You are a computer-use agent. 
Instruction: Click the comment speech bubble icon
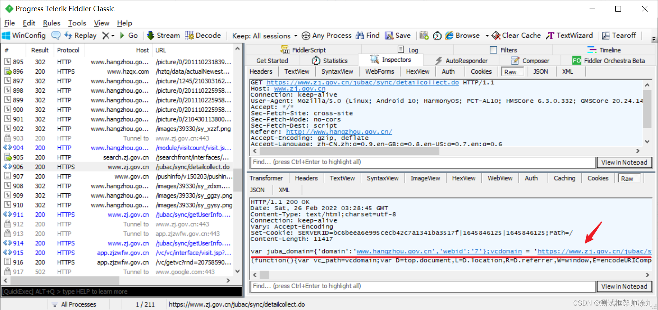pyautogui.click(x=56, y=36)
